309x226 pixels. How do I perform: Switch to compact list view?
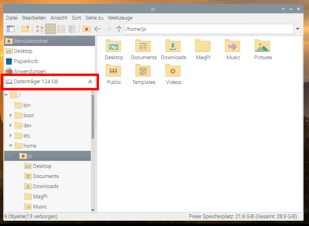tap(61, 29)
